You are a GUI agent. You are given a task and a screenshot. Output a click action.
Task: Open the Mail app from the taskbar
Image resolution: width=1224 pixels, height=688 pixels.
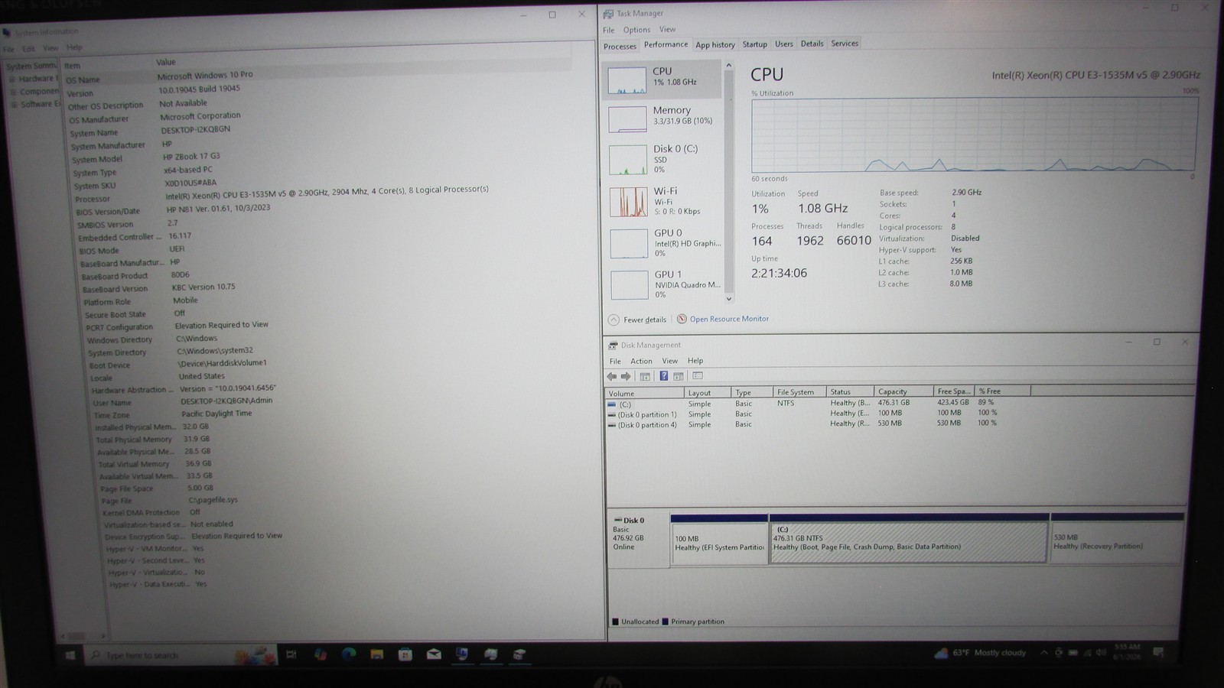(434, 654)
